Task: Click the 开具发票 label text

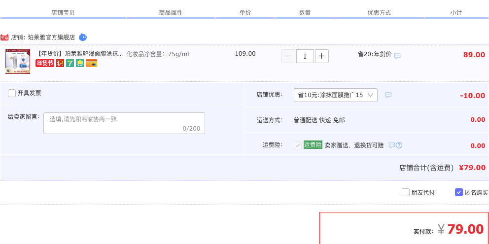Action: [x=29, y=93]
